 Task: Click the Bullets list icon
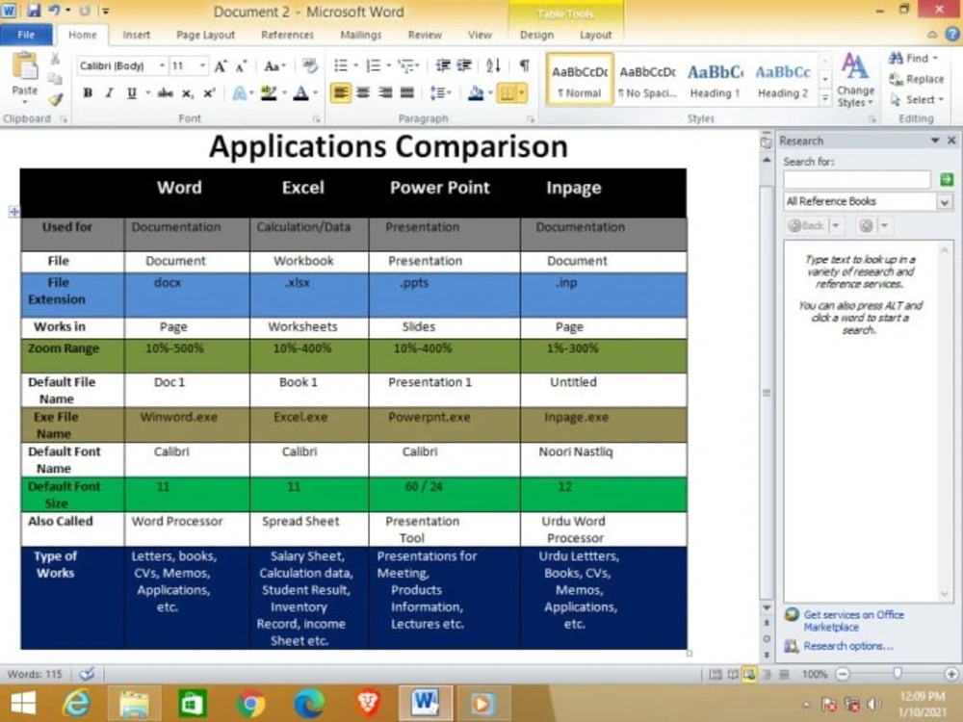pyautogui.click(x=341, y=65)
